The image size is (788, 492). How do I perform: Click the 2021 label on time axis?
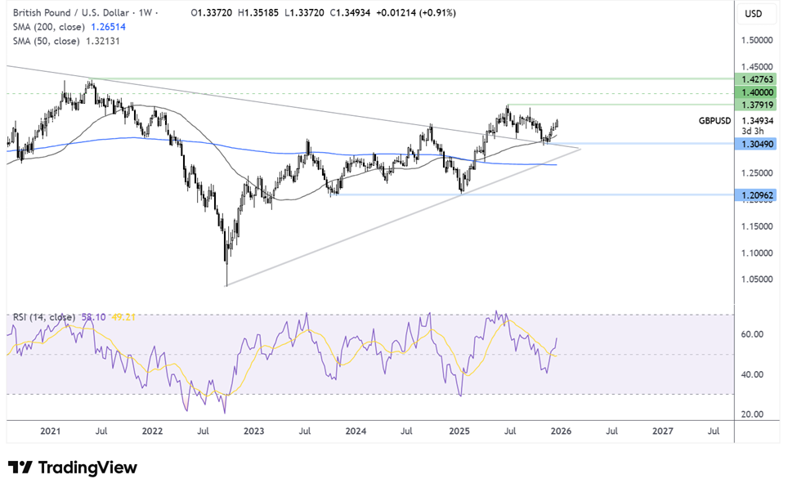(51, 430)
